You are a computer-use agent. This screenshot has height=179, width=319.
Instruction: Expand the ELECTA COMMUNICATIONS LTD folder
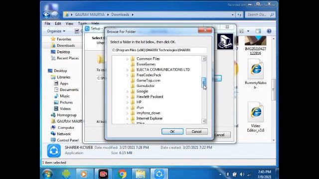(128, 70)
